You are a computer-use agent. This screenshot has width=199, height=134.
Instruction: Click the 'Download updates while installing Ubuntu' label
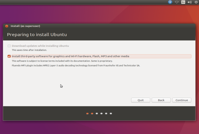(x=40, y=46)
